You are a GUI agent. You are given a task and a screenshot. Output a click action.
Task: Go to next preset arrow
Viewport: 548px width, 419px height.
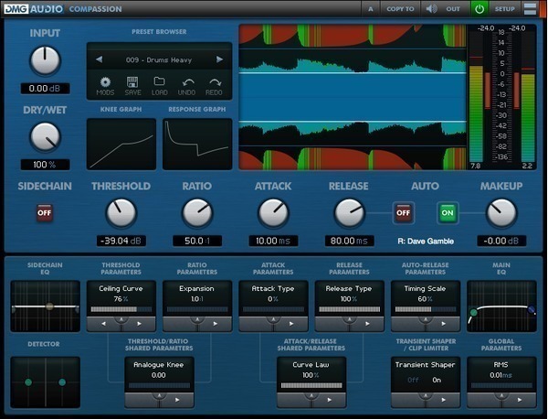click(219, 59)
